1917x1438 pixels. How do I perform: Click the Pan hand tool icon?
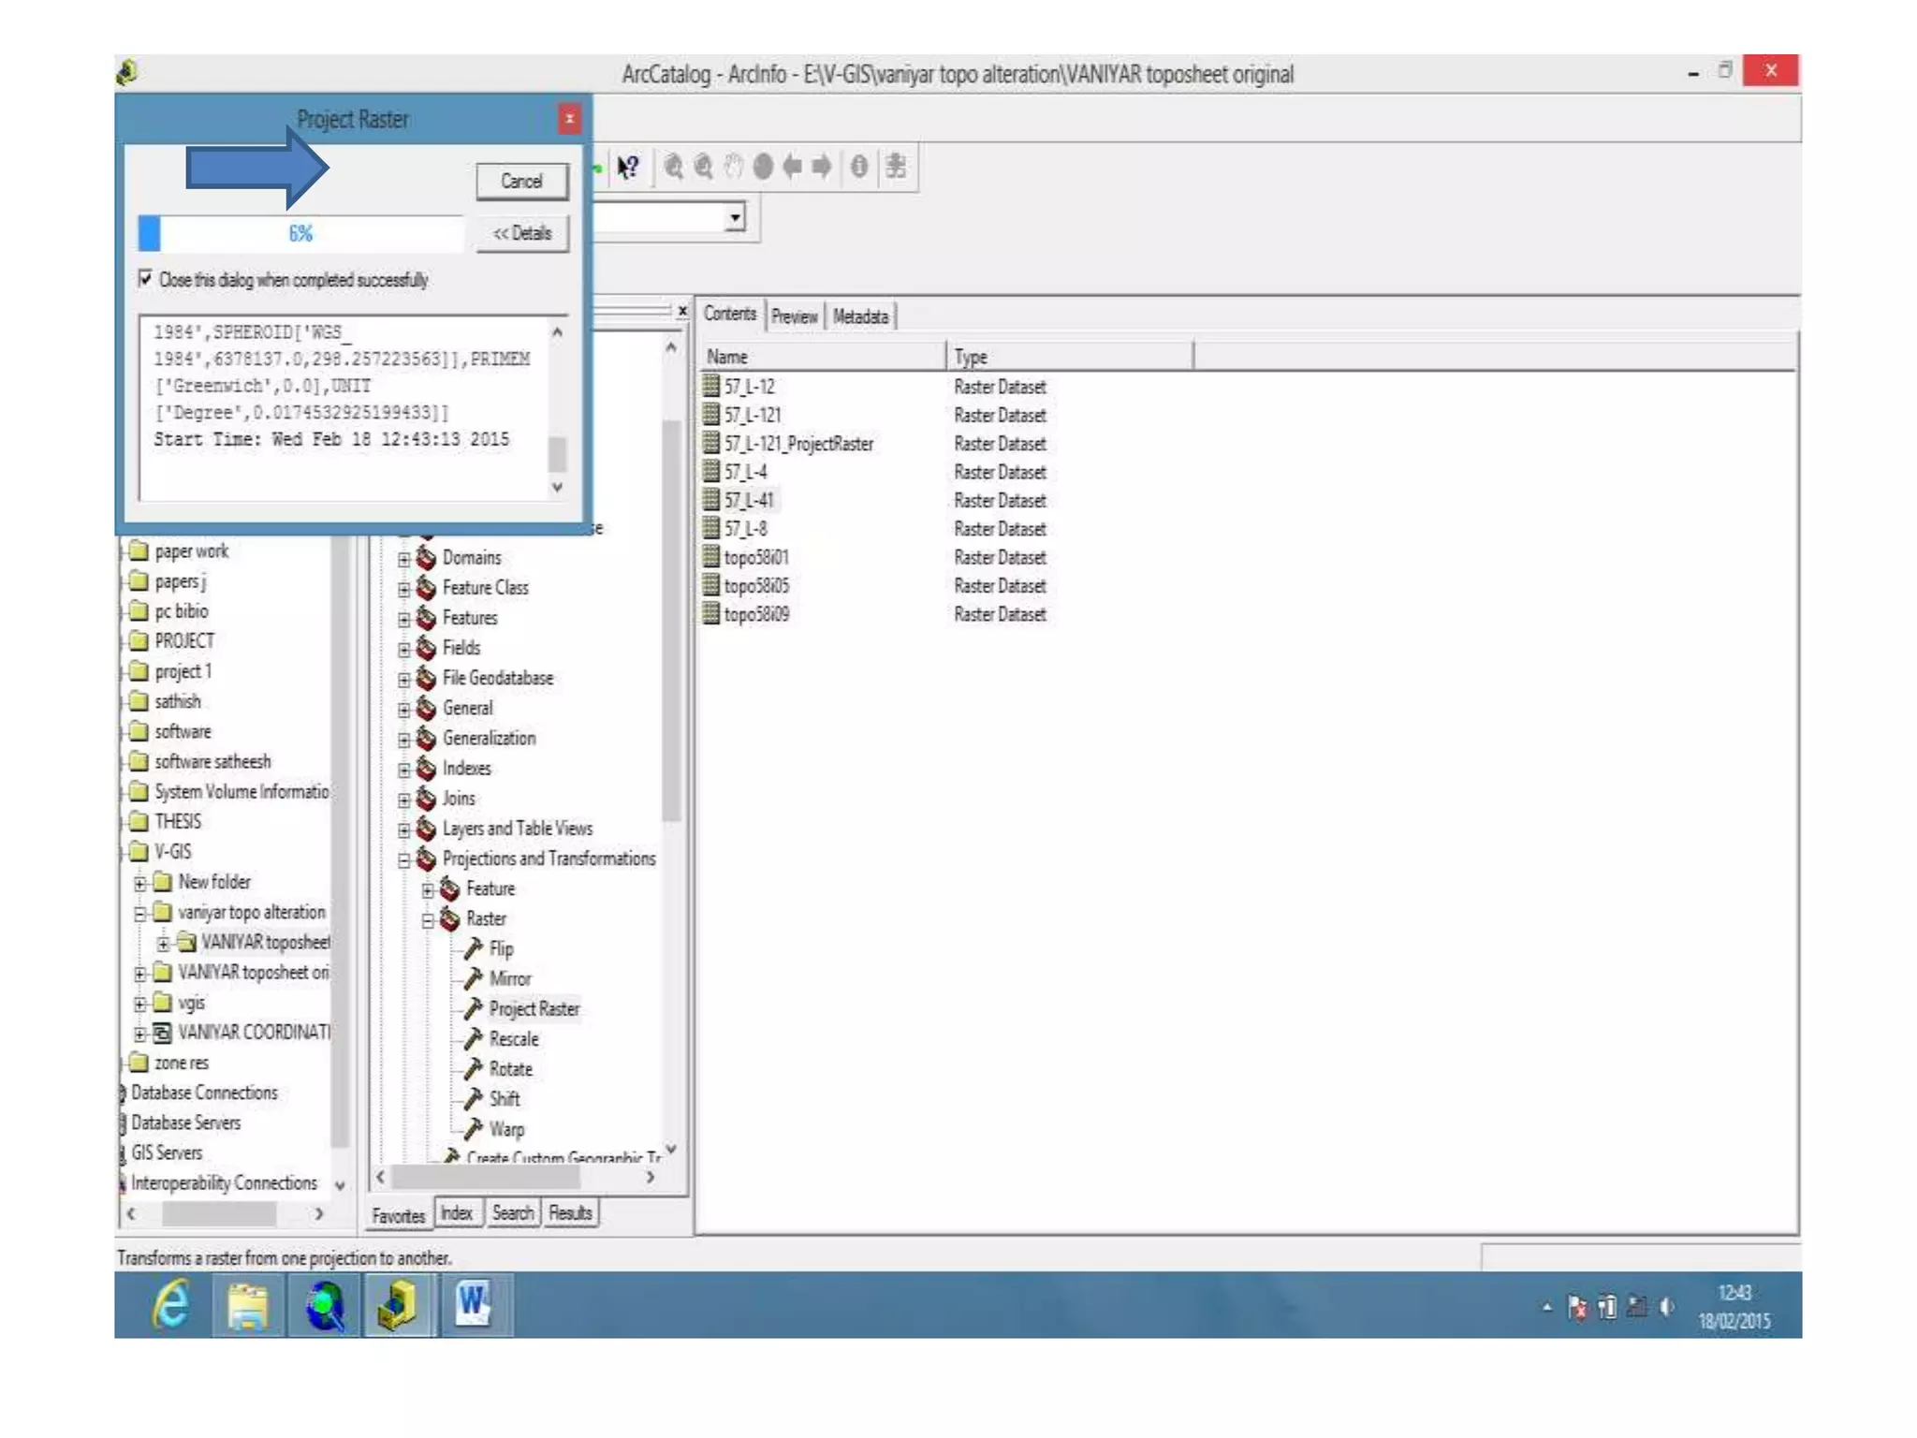click(734, 168)
